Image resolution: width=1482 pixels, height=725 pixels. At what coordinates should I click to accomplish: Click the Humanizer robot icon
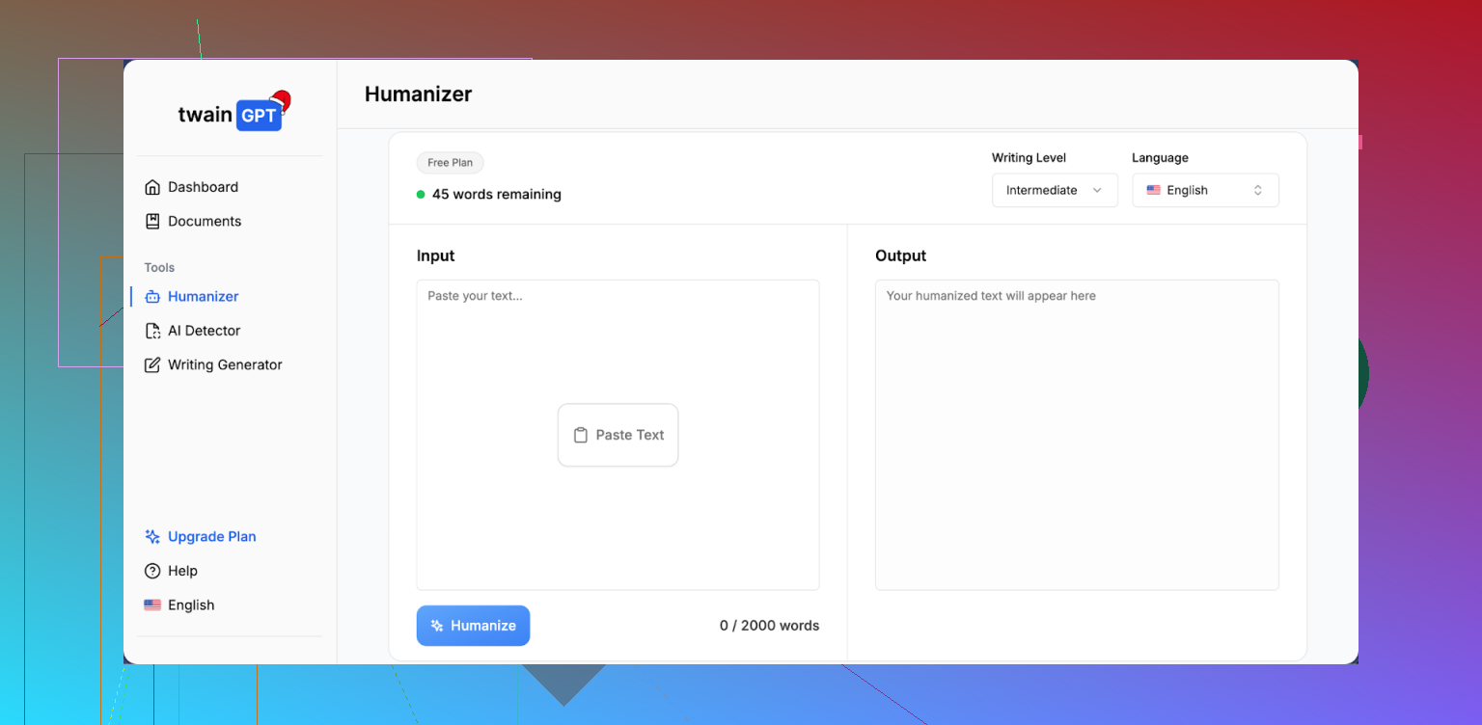[x=152, y=297]
